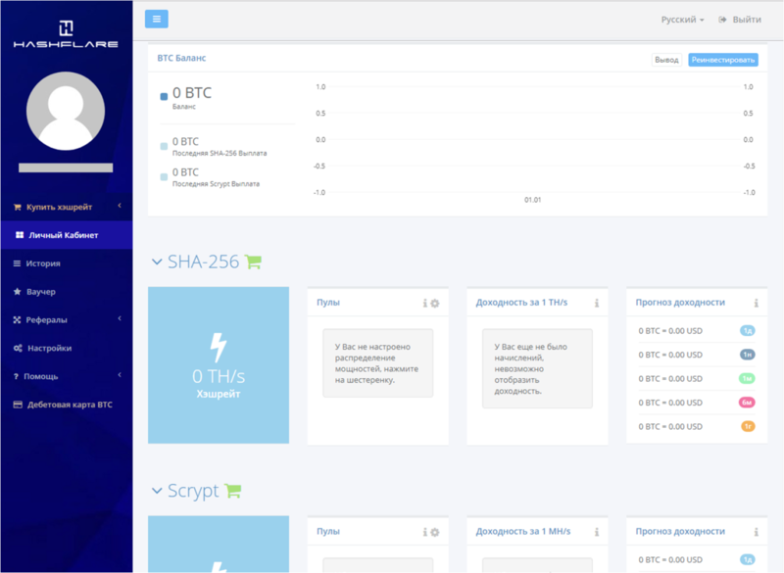
Task: Click the Реинвестировать button
Action: point(722,60)
